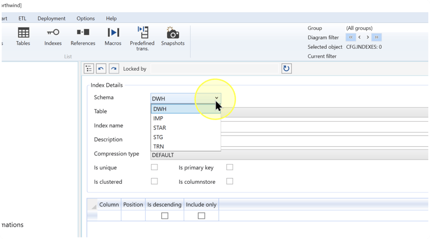The height and width of the screenshot is (239, 430).
Task: Go to next diagram filter
Action: point(368,37)
